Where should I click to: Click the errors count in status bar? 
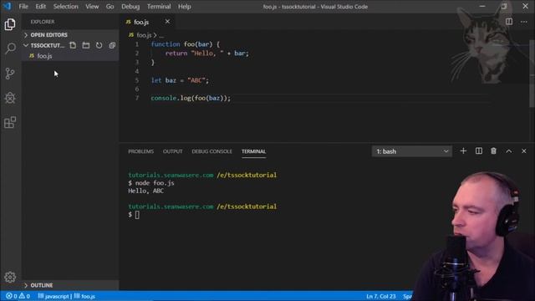[13, 296]
